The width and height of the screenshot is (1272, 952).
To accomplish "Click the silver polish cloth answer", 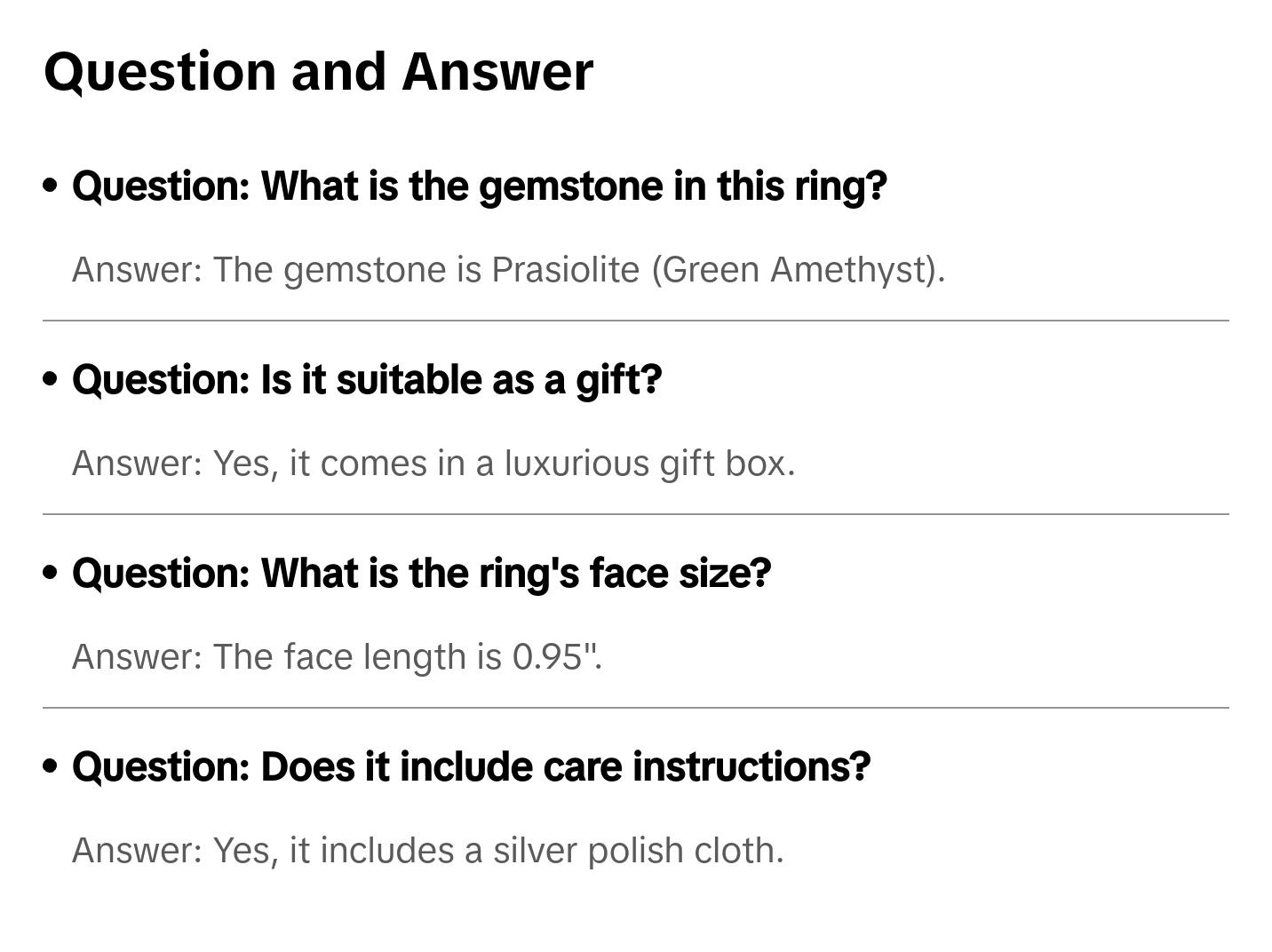I will [x=427, y=850].
